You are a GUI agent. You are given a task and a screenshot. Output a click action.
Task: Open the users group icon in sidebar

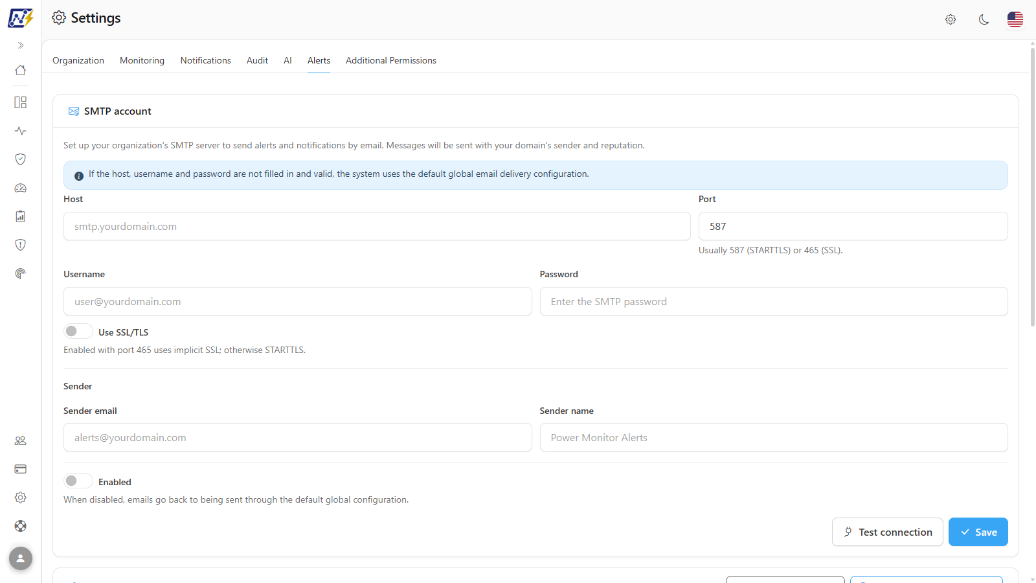[x=21, y=440]
